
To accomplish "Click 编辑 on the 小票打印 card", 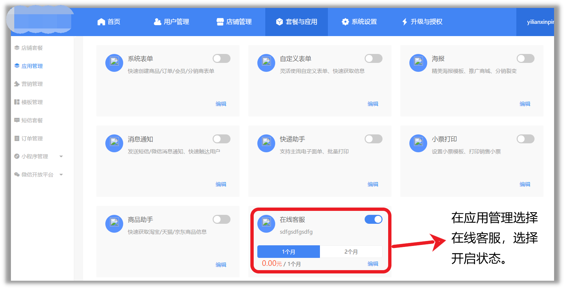I will [x=525, y=184].
